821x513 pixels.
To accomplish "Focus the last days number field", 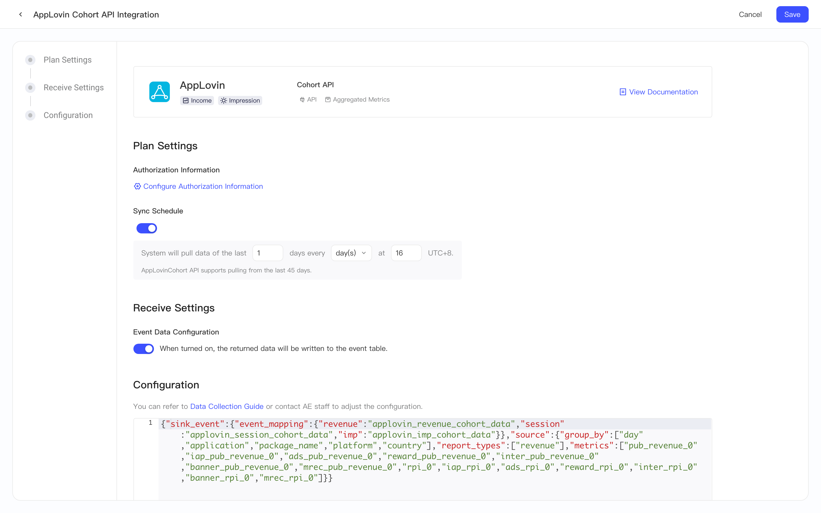I will click(x=268, y=253).
